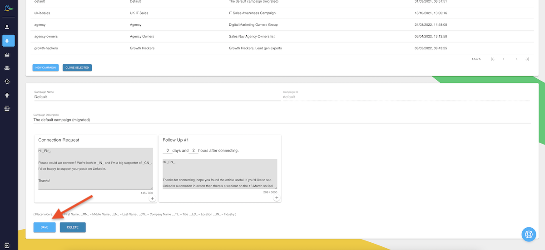This screenshot has height=250, width=545.
Task: Open the user profile sidebar icon
Action: point(7,27)
